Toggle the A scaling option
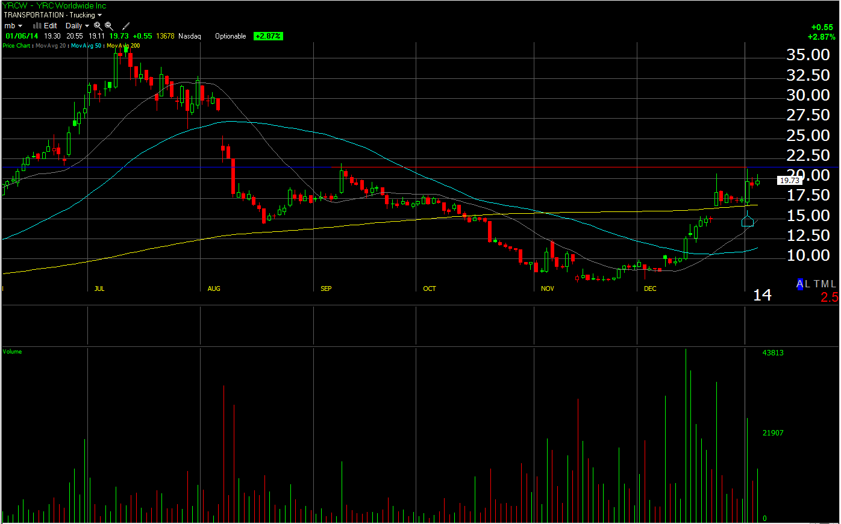Viewport: 841px width, 524px height. click(800, 284)
